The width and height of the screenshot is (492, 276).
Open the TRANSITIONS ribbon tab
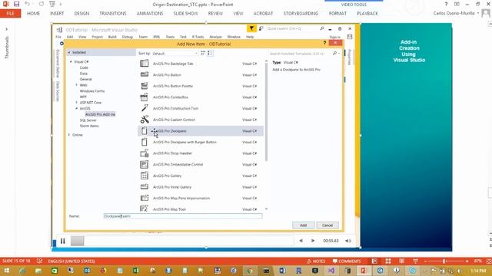click(x=113, y=14)
